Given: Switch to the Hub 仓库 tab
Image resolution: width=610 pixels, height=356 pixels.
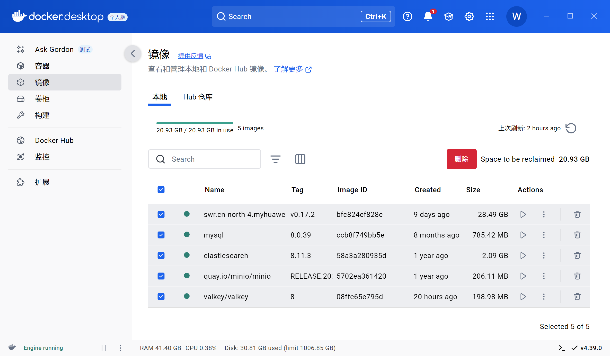Looking at the screenshot, I should [x=198, y=97].
